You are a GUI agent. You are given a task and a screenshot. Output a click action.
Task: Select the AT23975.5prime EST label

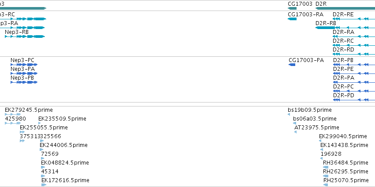coord(317,128)
